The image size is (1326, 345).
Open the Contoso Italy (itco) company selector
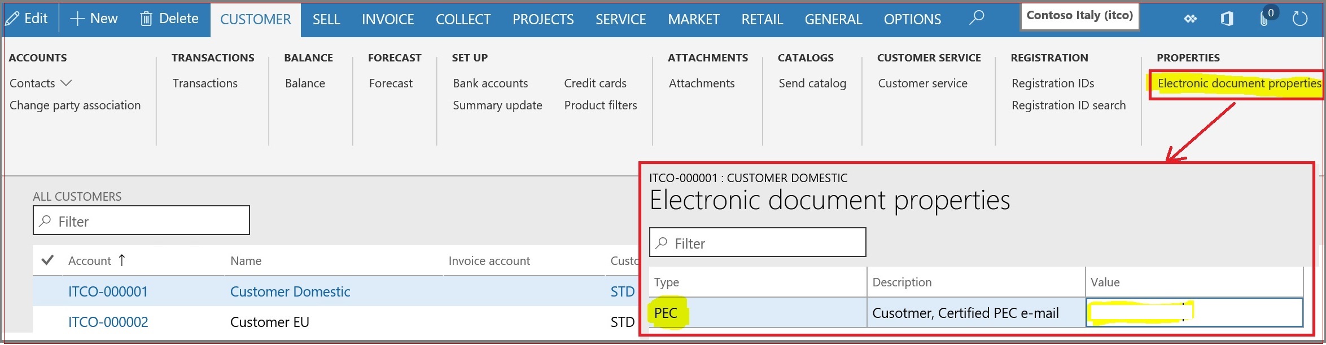coord(1079,16)
